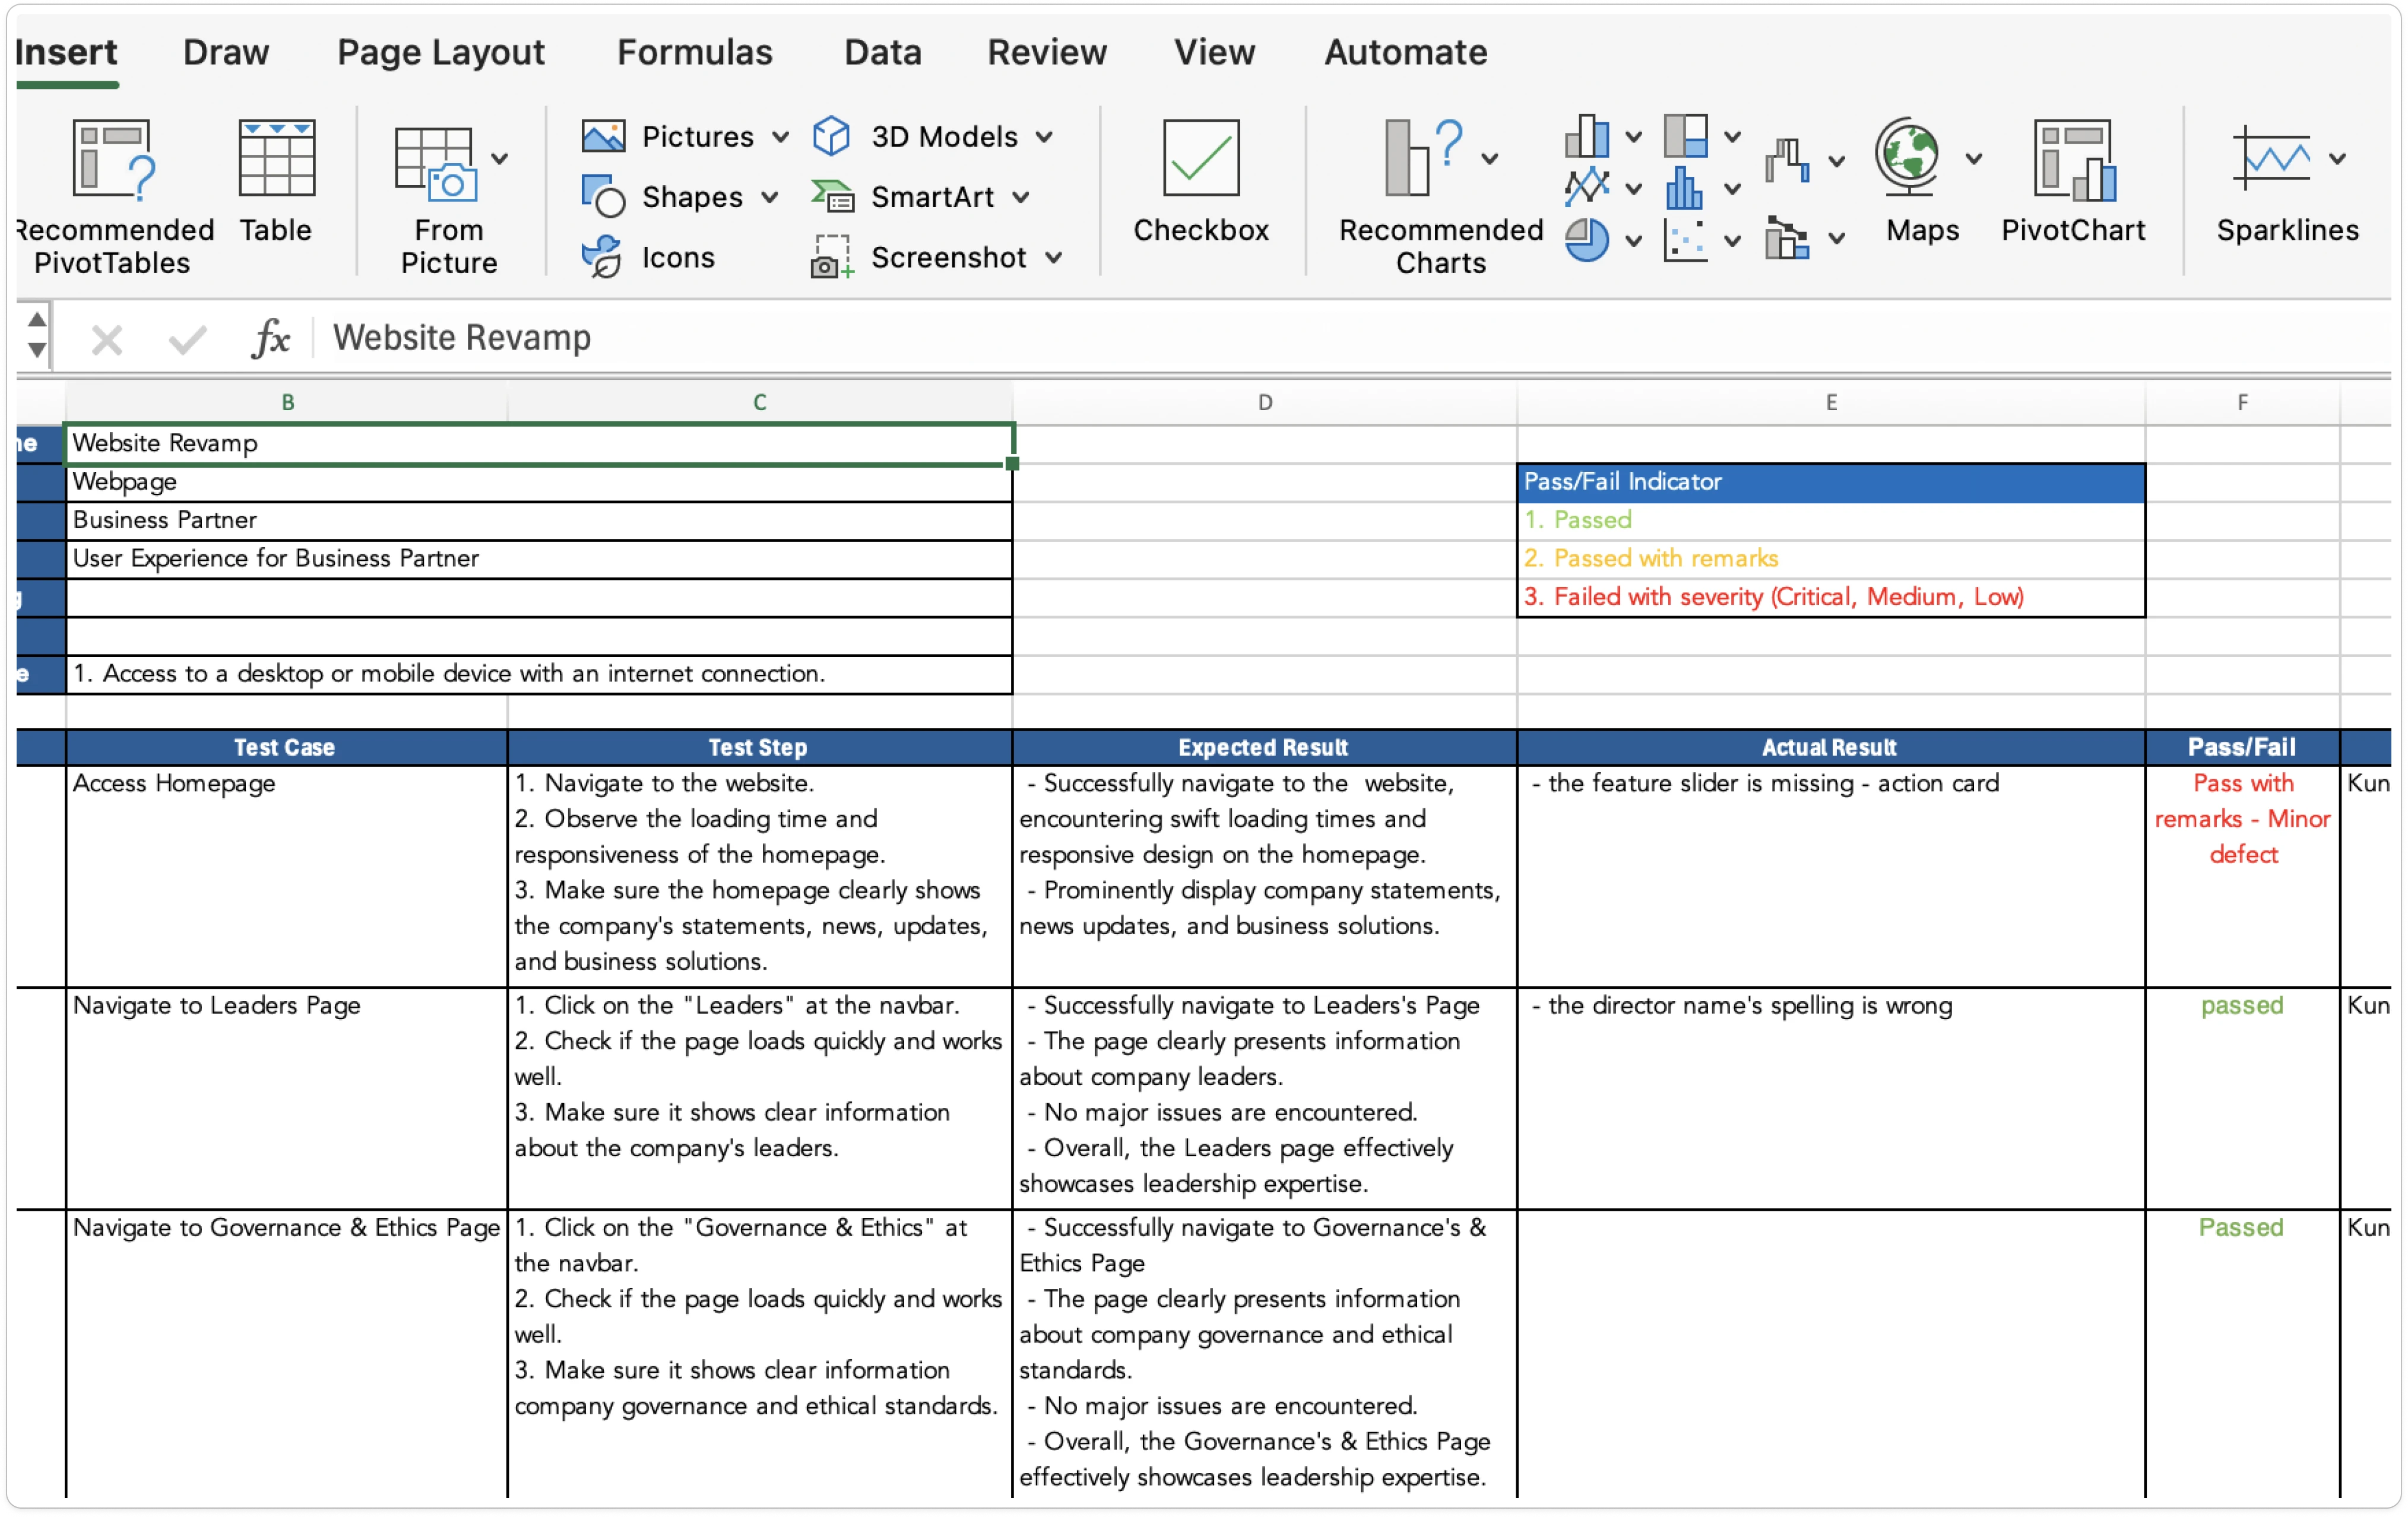
Task: Open the Data tab
Action: click(883, 52)
